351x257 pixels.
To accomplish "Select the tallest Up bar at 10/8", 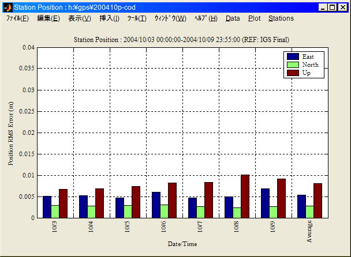I will click(x=245, y=196).
